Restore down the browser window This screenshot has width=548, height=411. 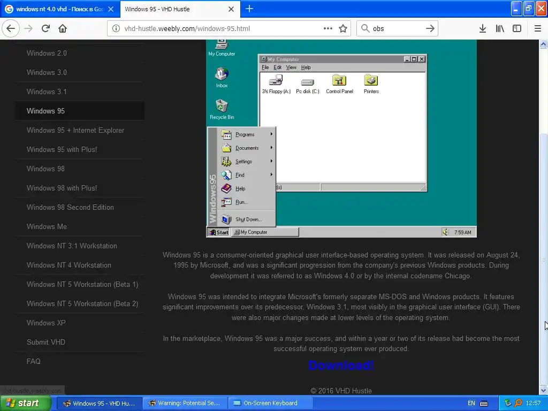[x=529, y=9]
